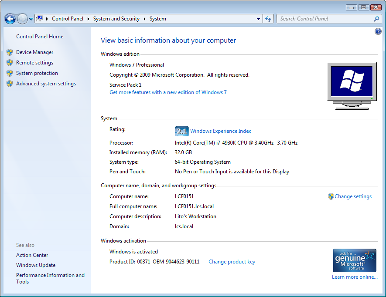Click the shield icon beside Remote settings
This screenshot has height=297, width=386.
(10, 63)
